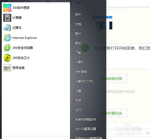The height and width of the screenshot is (139, 150).
Task: Open the 音乐 folder entry
Action: pyautogui.click(x=78, y=43)
